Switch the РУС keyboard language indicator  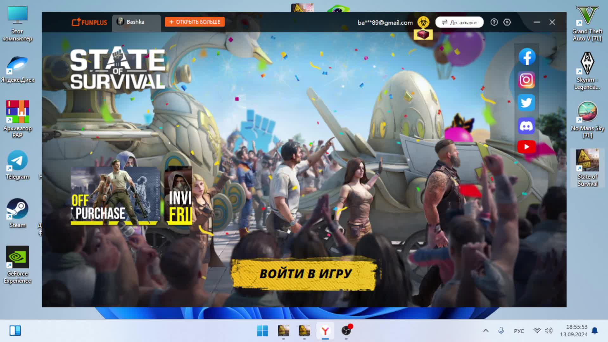(519, 331)
